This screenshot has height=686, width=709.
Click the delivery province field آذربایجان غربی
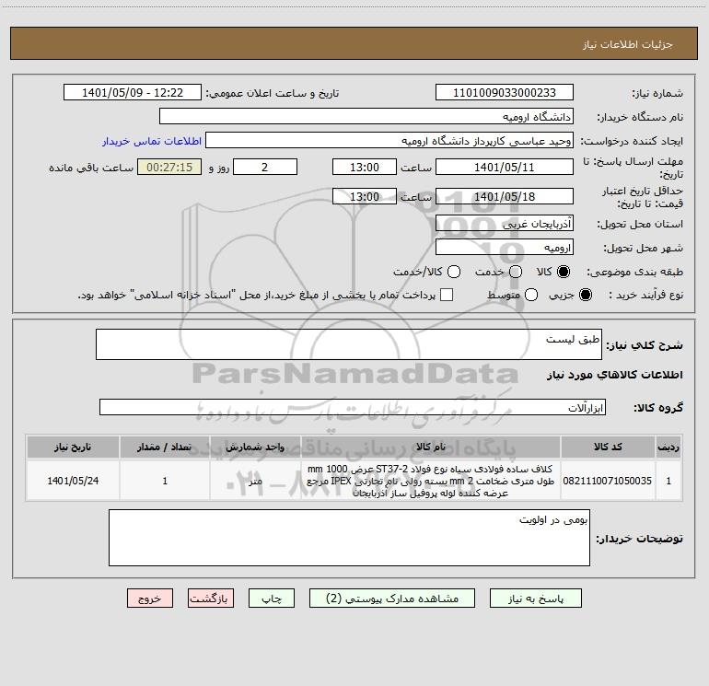tap(505, 223)
